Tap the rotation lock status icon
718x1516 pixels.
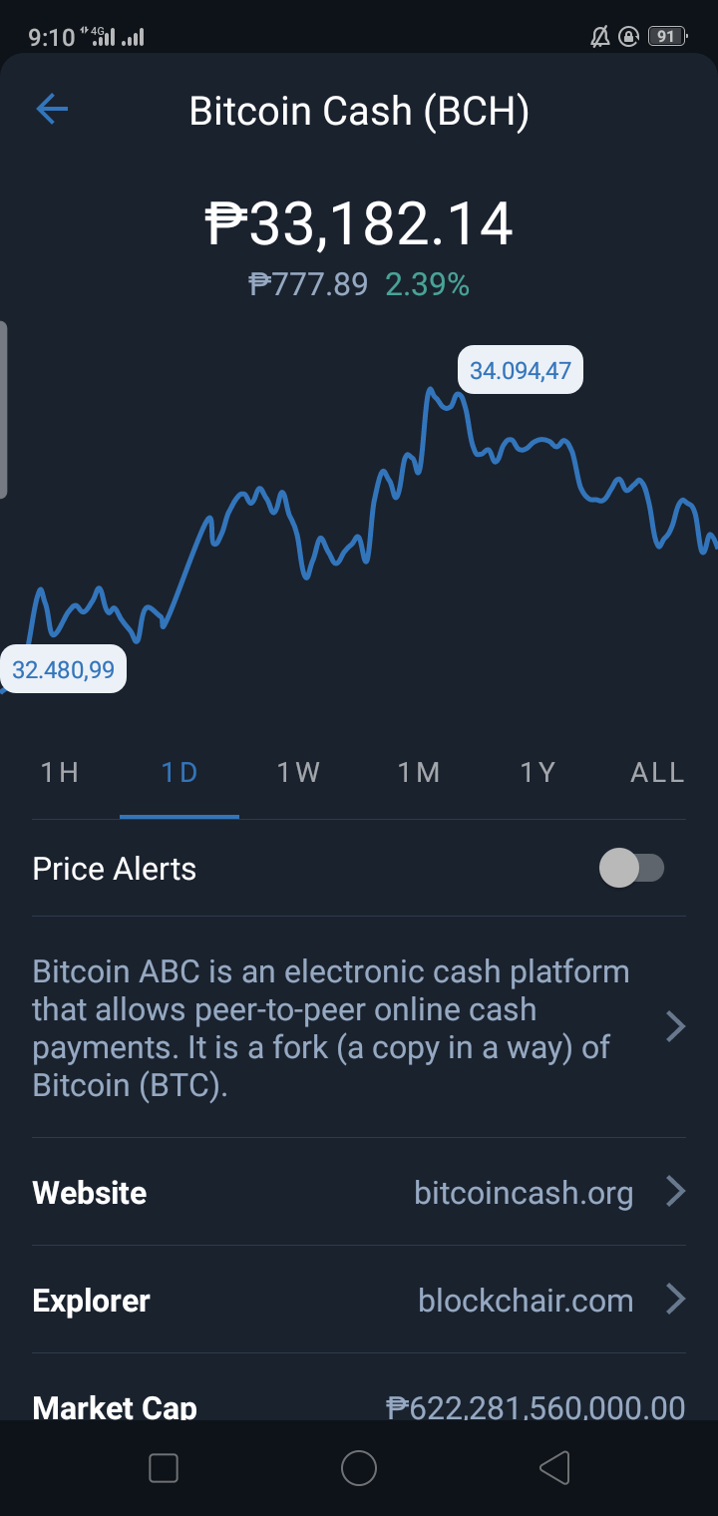[628, 37]
